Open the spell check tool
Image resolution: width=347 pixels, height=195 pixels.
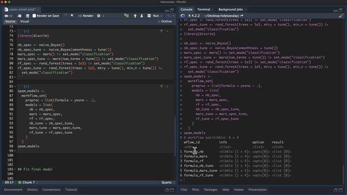(x=66, y=16)
